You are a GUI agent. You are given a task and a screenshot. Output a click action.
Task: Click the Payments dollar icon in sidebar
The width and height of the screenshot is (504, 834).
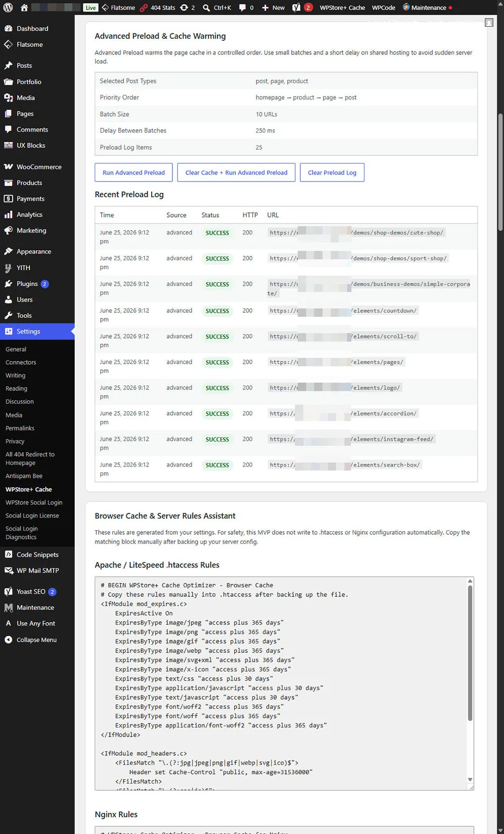[x=8, y=199]
